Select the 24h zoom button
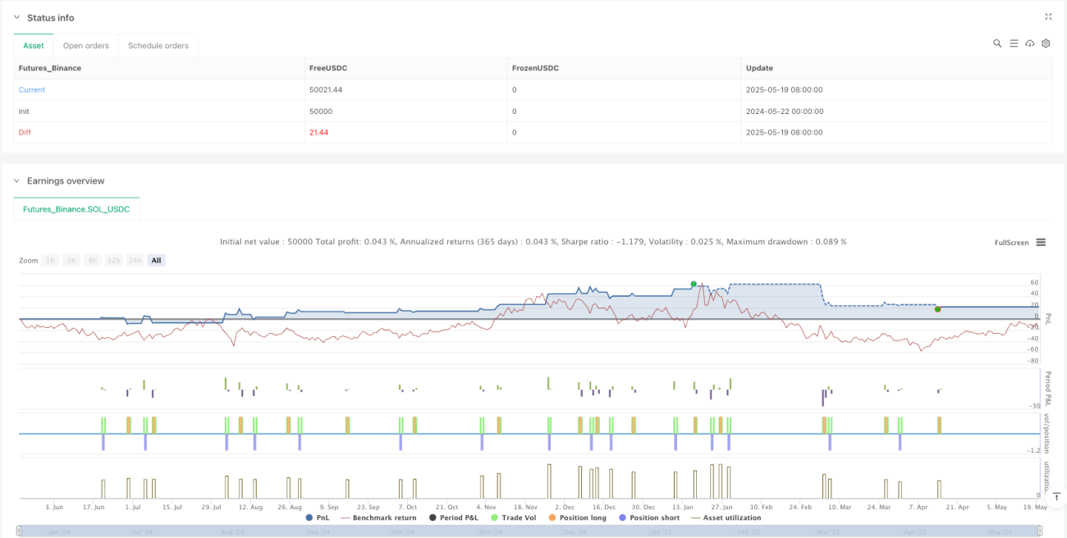 135,260
